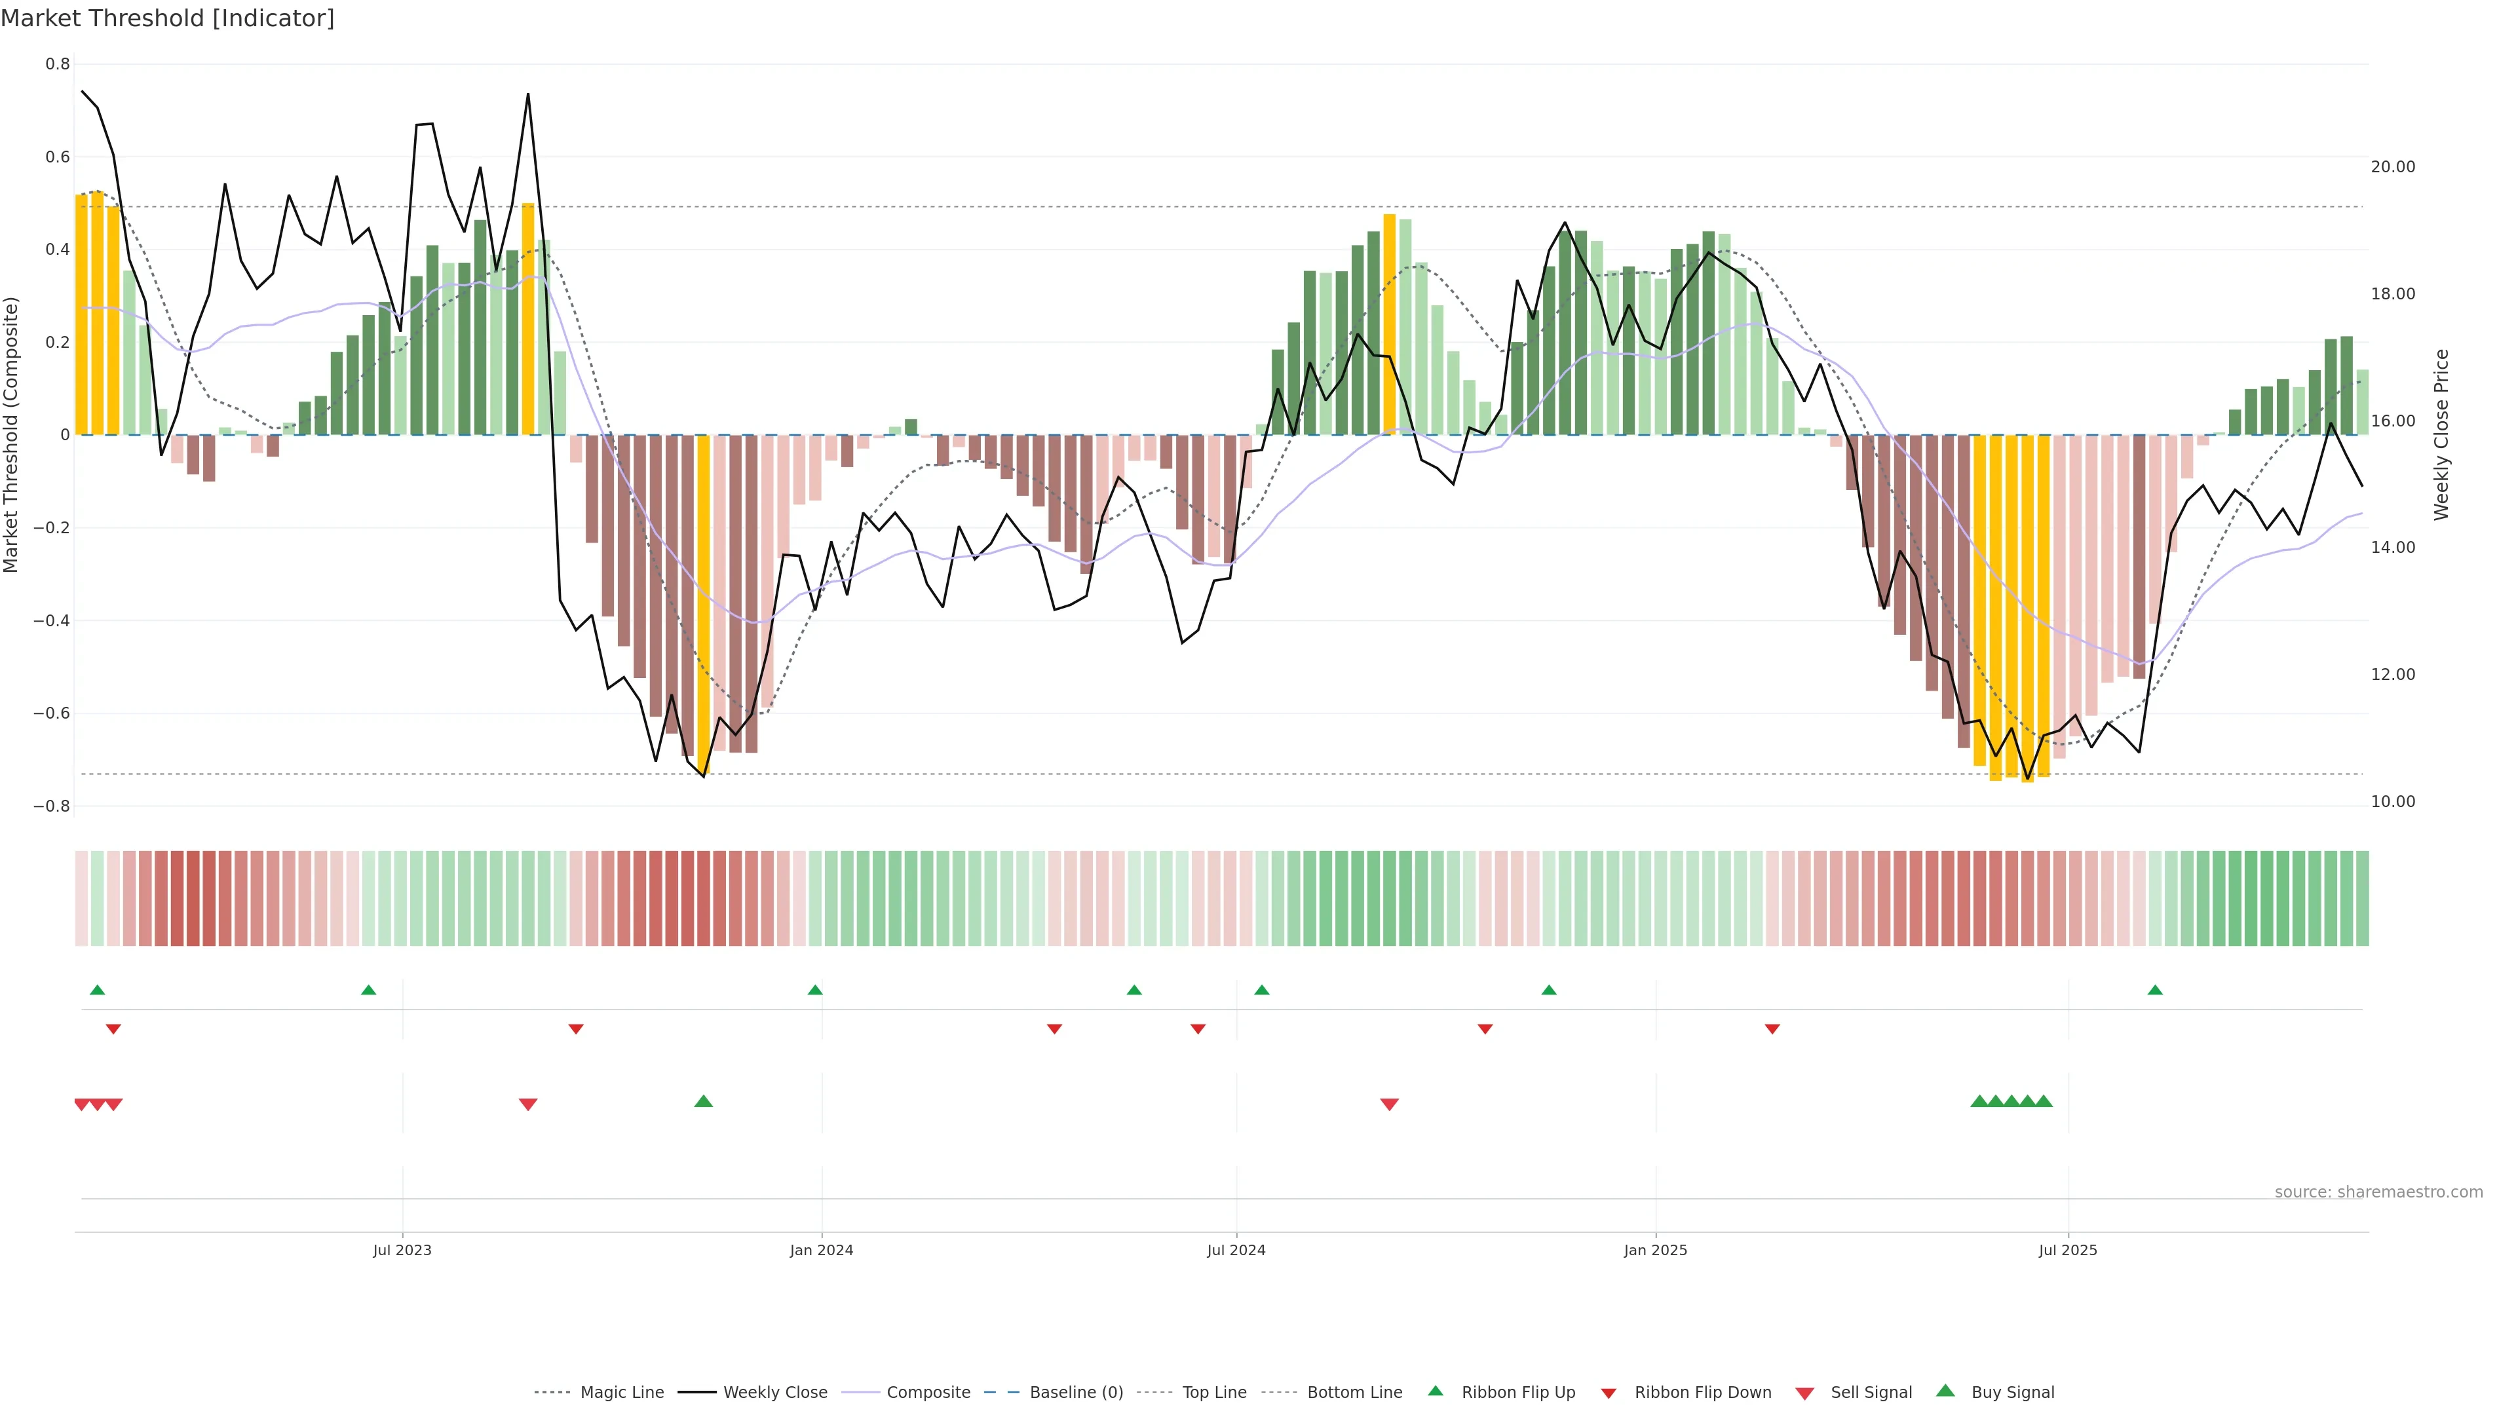Click the source: sharemaestro.com text
Image resolution: width=2516 pixels, height=1415 pixels.
(x=2378, y=1192)
